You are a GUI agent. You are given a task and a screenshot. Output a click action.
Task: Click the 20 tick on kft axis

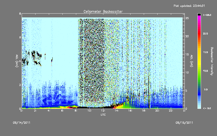[187, 36]
